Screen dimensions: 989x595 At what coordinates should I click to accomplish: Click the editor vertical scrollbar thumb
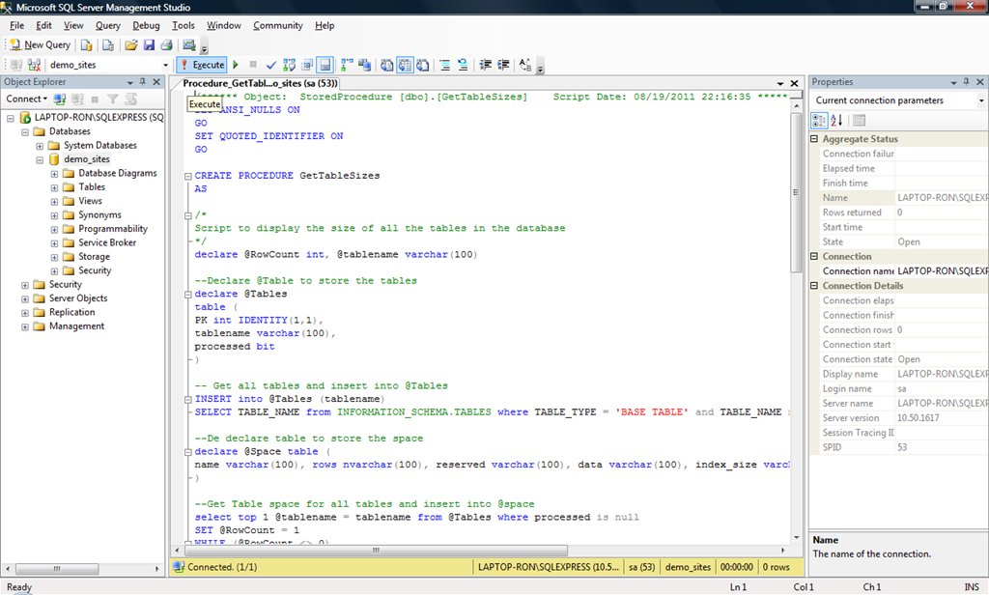coord(796,192)
